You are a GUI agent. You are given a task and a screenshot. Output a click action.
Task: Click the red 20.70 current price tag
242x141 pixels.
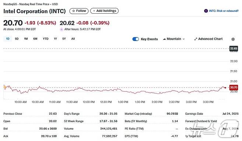(234, 87)
